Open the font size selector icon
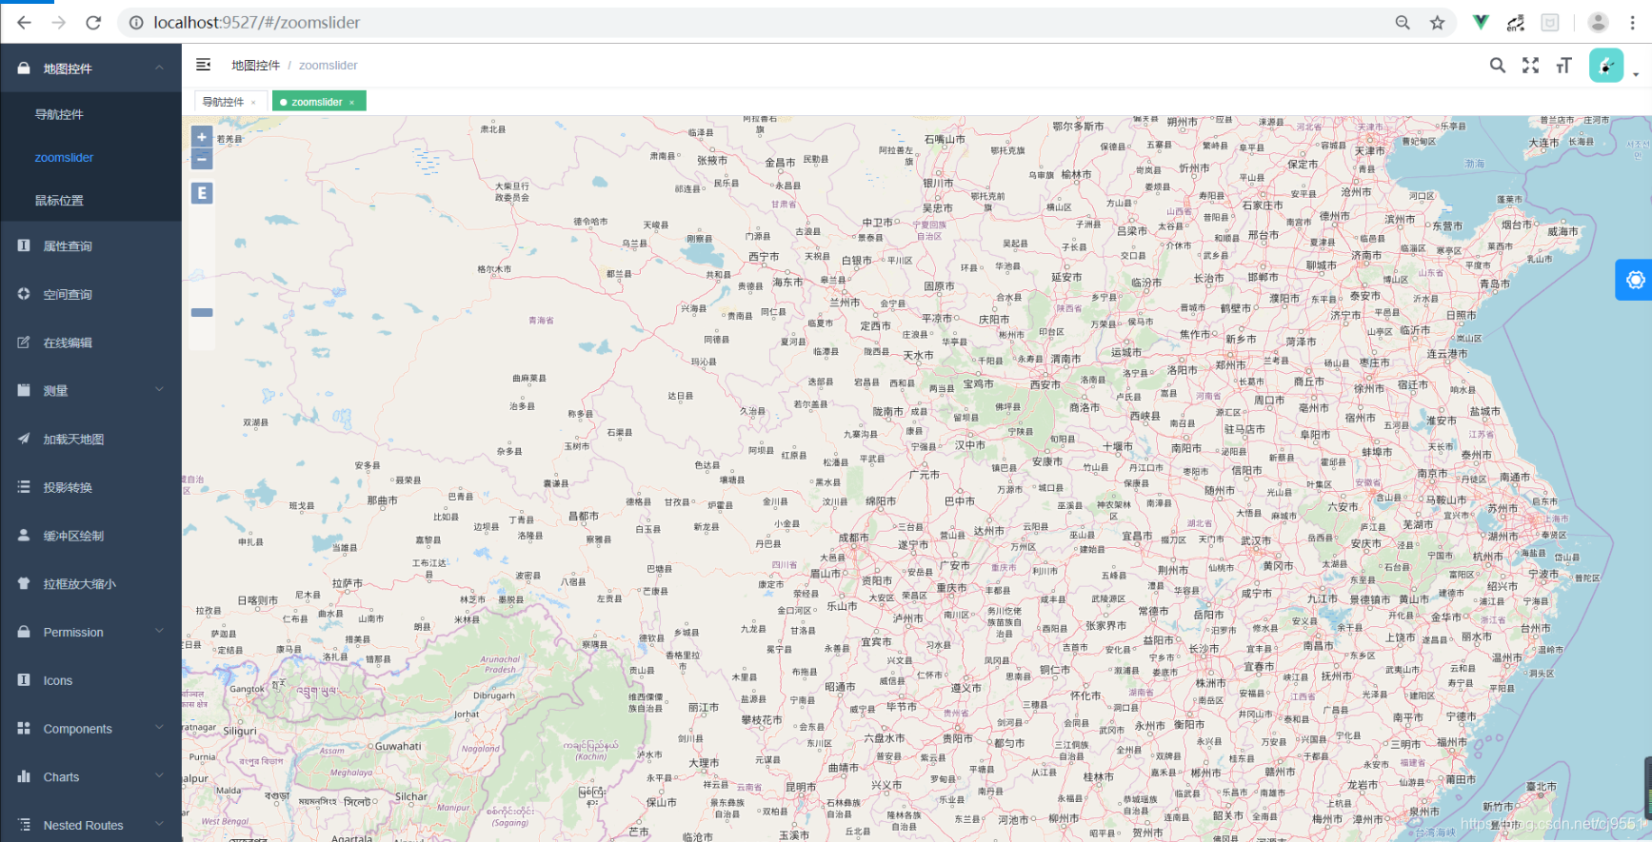 (x=1563, y=65)
